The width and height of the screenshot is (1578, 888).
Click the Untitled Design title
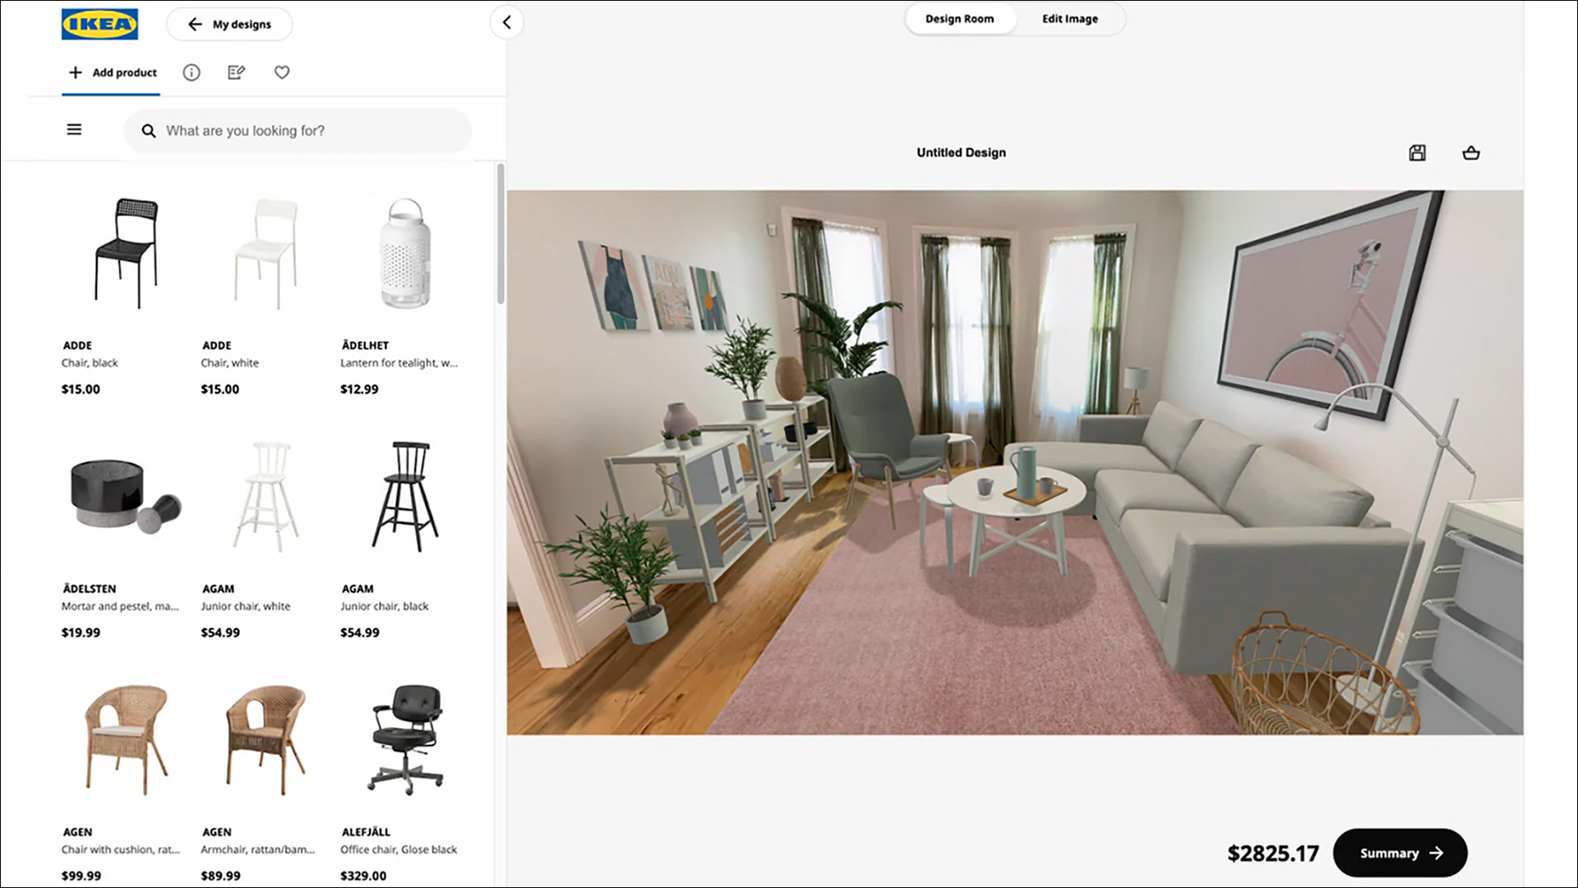(x=961, y=153)
